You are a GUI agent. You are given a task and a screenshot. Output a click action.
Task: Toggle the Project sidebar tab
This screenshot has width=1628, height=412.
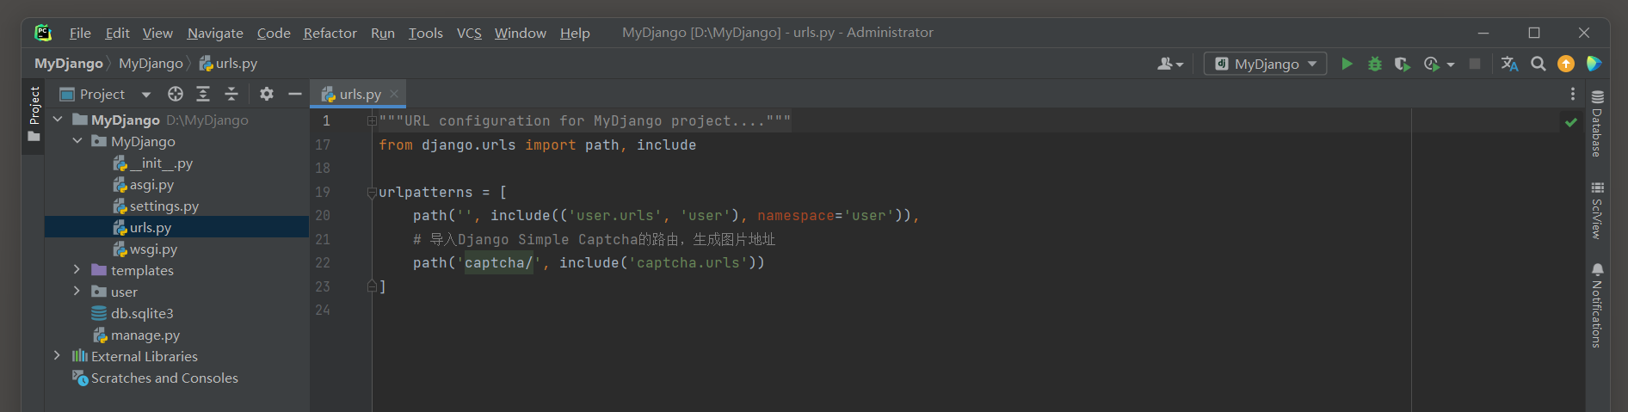coord(34,115)
